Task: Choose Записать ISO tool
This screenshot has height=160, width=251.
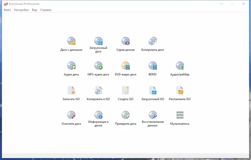Action: [x=71, y=93]
